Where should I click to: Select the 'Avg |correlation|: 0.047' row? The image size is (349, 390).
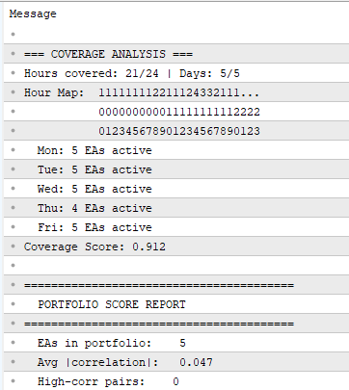click(x=176, y=362)
